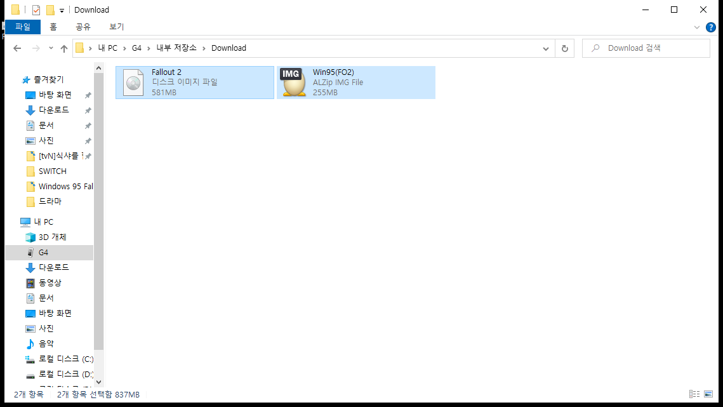Viewport: 723px width, 407px height.
Task: Switch to details view icon
Action: click(x=694, y=394)
